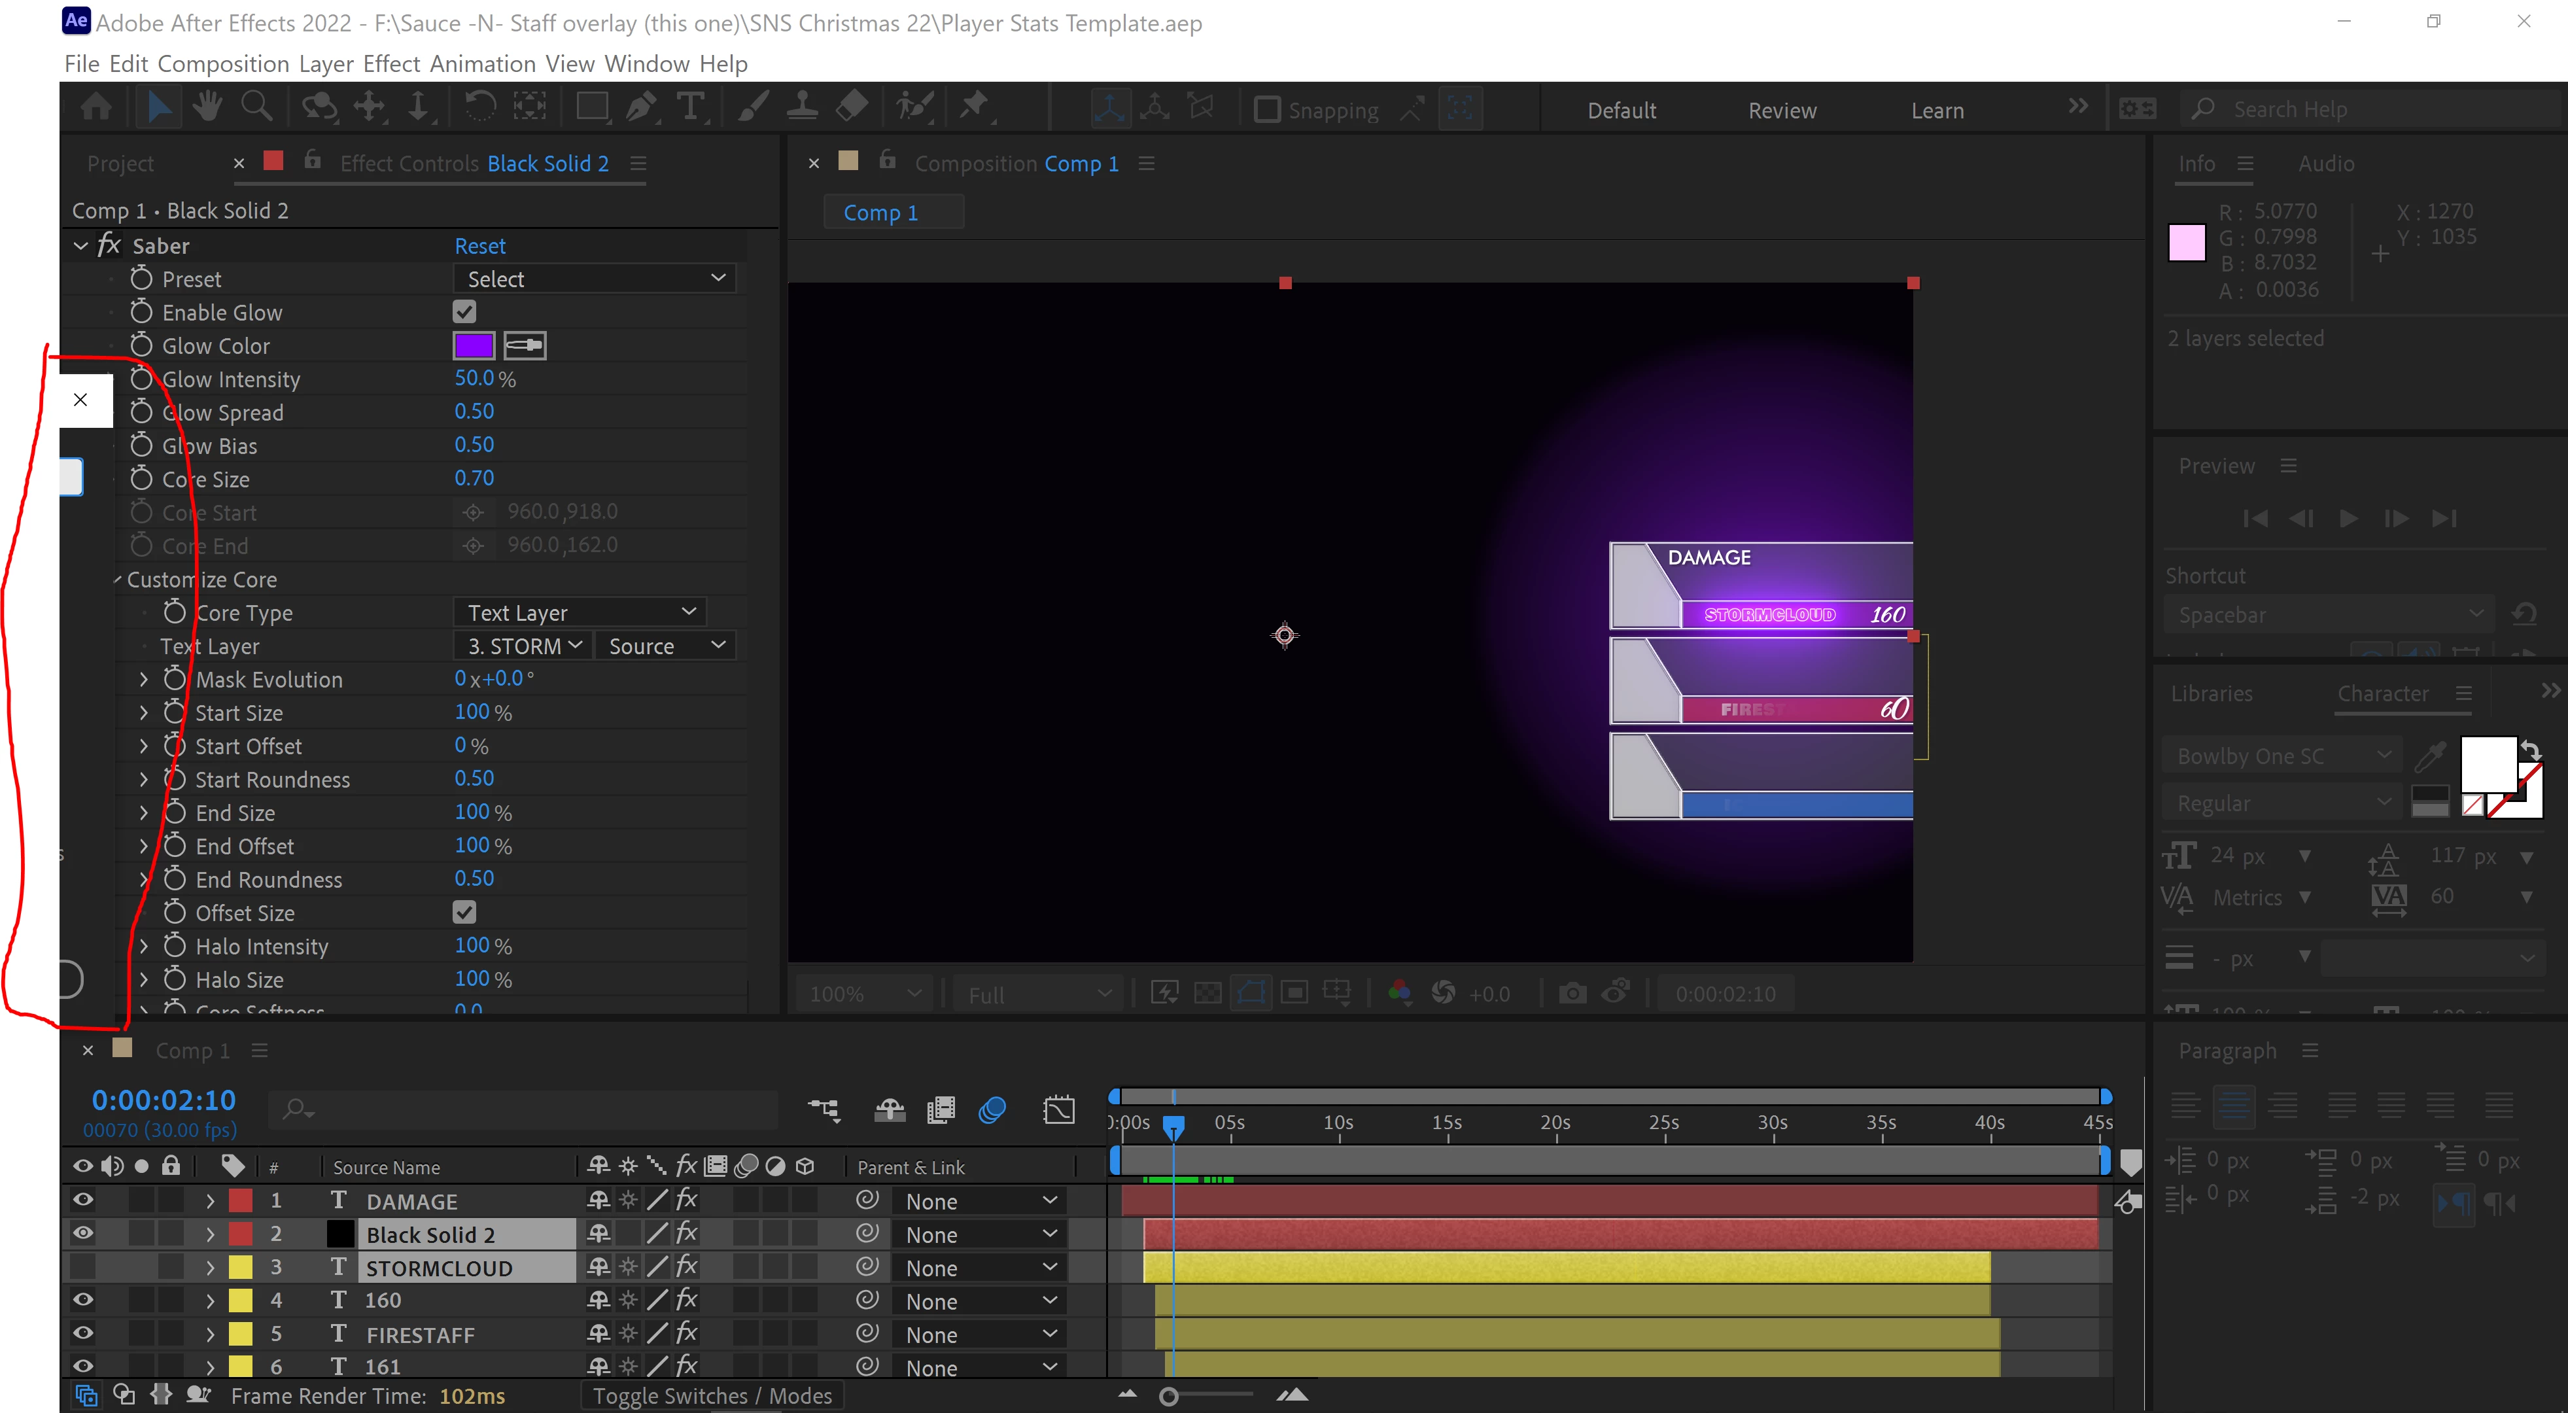Click the Glow Color eyedropper icon

(x=525, y=346)
